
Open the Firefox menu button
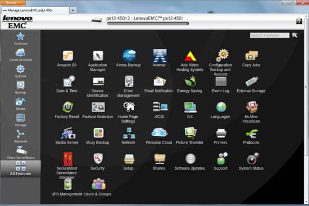pyautogui.click(x=13, y=3)
